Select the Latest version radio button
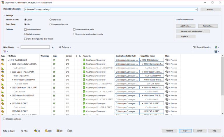Screen dimensions: 224x137 [25, 20]
